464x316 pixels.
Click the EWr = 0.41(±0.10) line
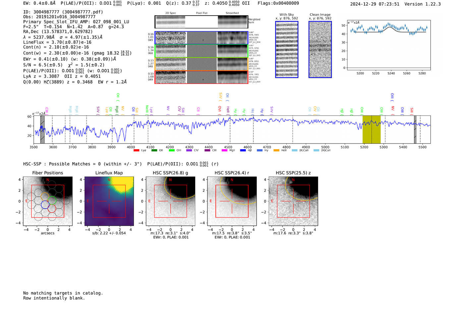[70, 59]
